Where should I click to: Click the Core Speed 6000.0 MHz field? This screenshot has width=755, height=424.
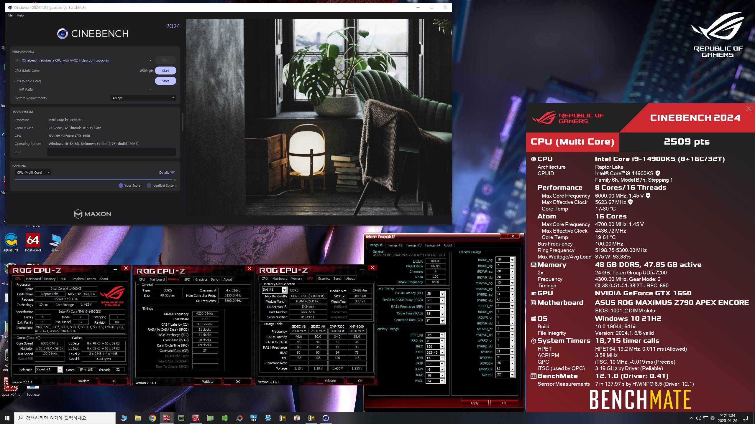[50, 343]
